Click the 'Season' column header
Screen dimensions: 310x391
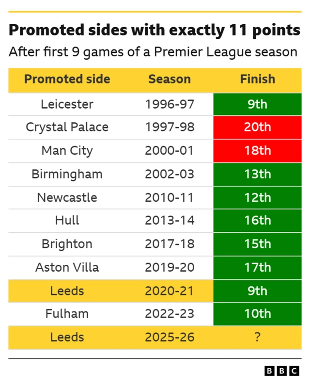[x=169, y=80]
